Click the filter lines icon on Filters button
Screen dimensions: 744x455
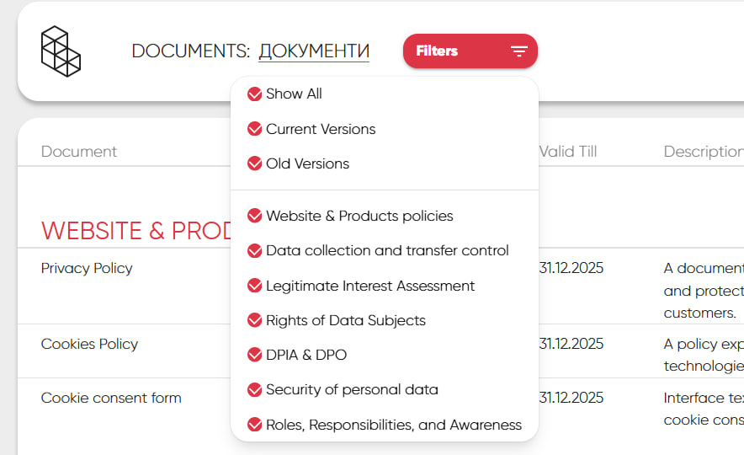pos(519,51)
